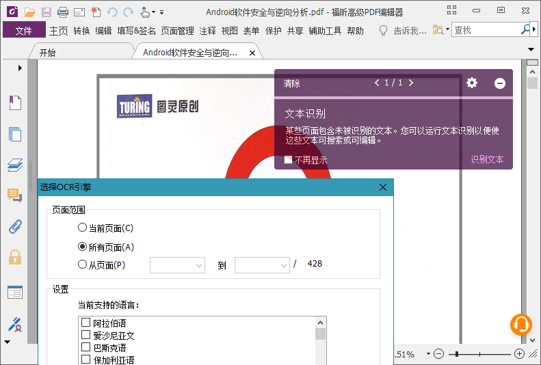The height and width of the screenshot is (365, 541).
Task: Switch to the 编辑 ribbon tab
Action: [x=103, y=31]
